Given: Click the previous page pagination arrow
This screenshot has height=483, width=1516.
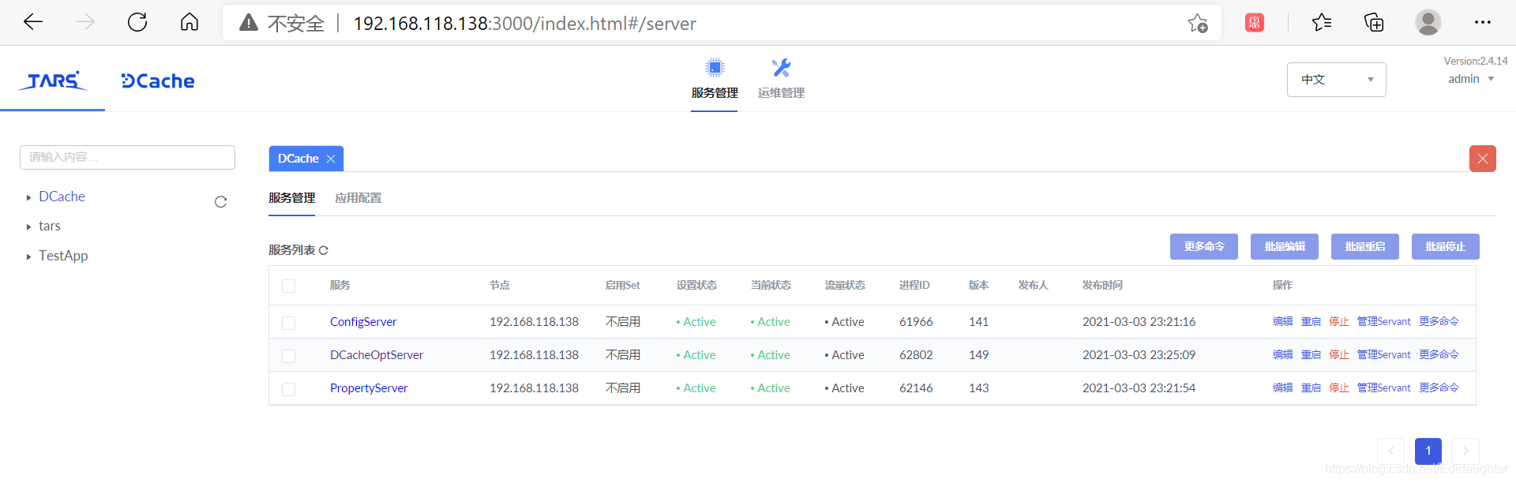Looking at the screenshot, I should (x=1390, y=451).
